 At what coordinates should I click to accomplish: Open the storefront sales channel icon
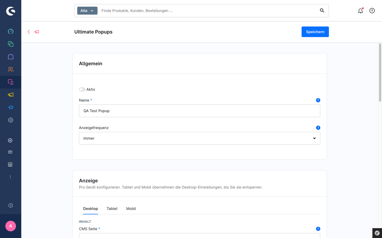pyautogui.click(x=10, y=164)
